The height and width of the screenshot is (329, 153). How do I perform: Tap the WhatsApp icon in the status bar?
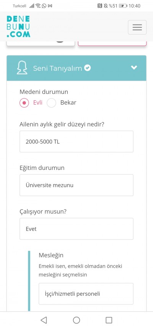[44, 6]
